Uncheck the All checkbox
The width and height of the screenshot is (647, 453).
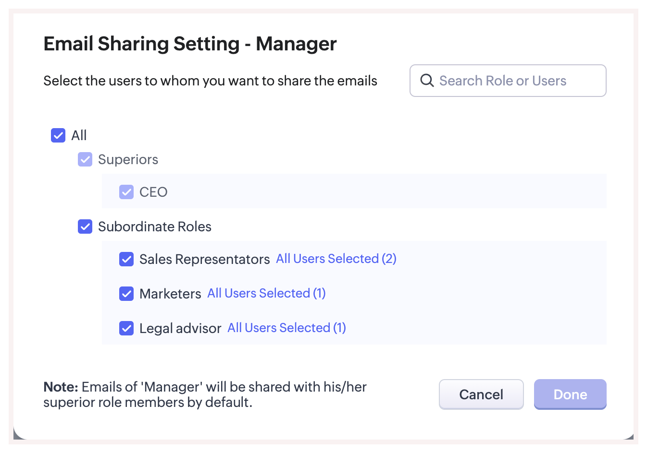tap(58, 135)
